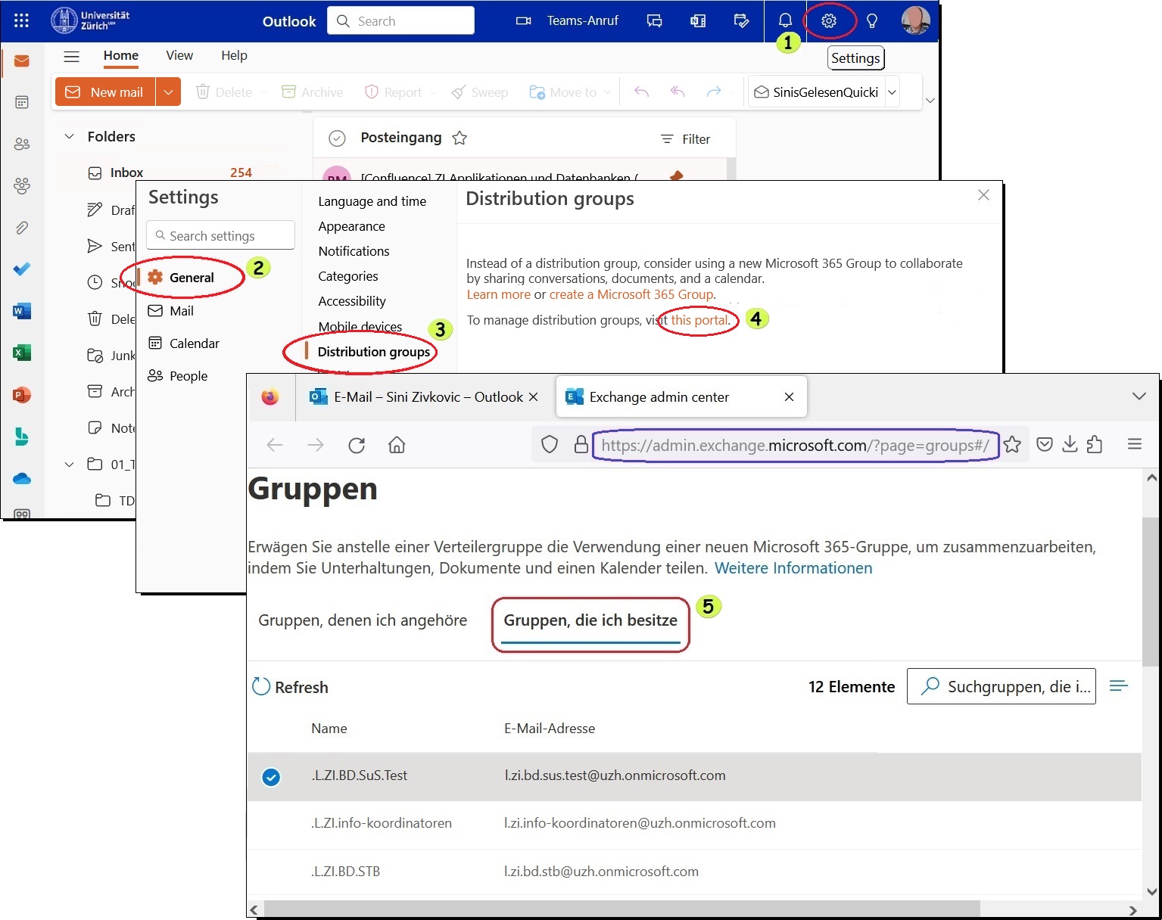Start a Teams-Anruf video call

point(568,21)
